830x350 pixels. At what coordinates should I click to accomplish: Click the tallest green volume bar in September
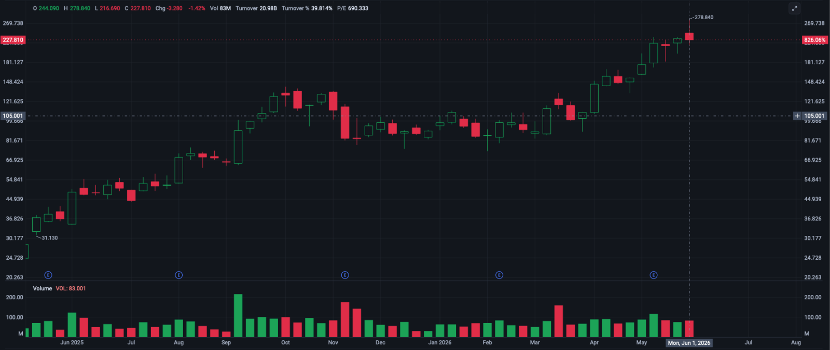click(238, 315)
